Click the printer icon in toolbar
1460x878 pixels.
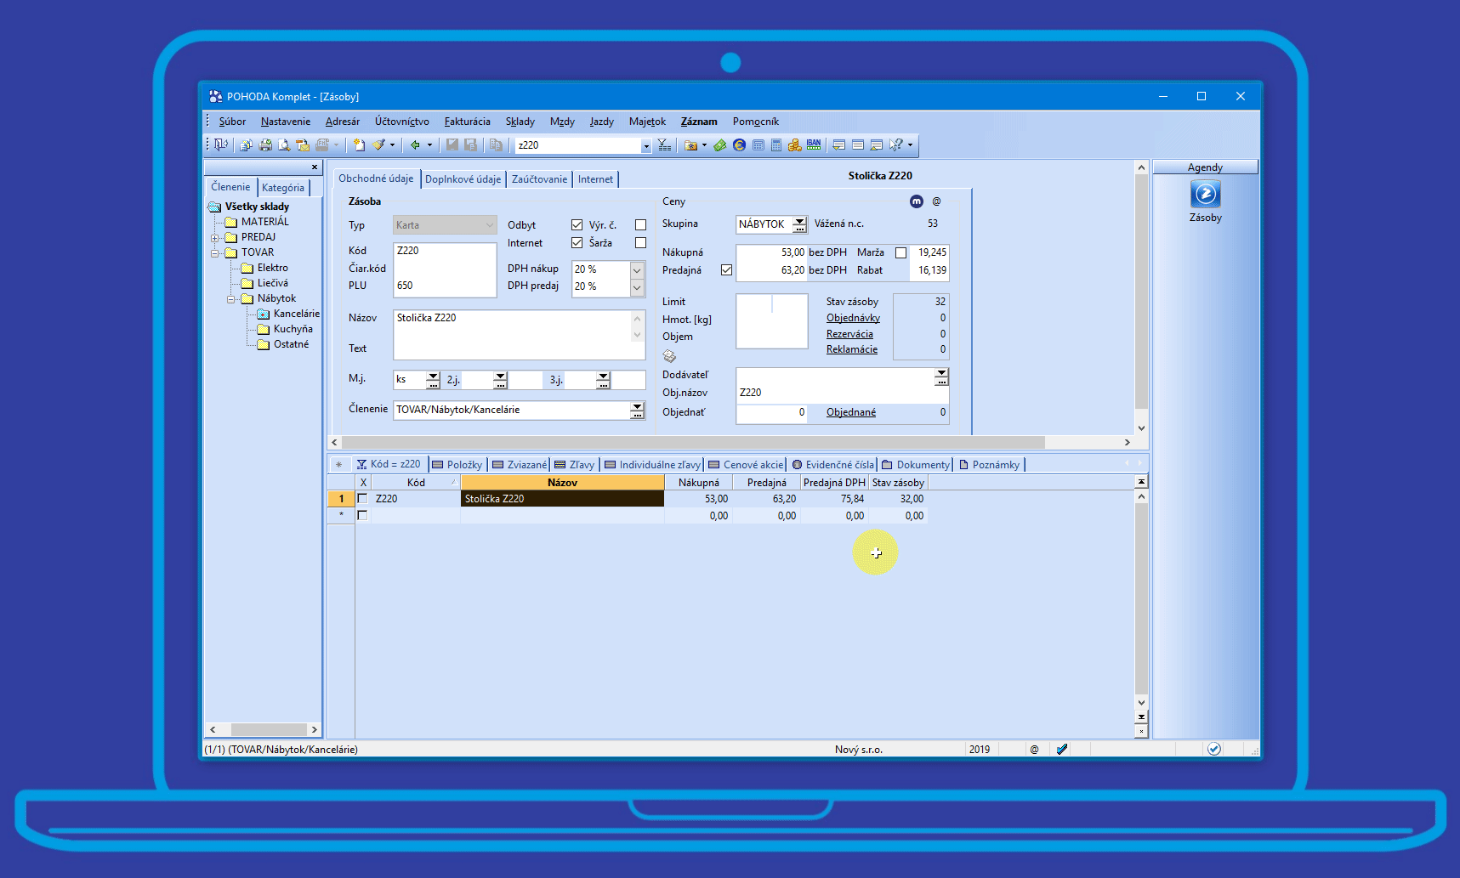click(x=265, y=144)
